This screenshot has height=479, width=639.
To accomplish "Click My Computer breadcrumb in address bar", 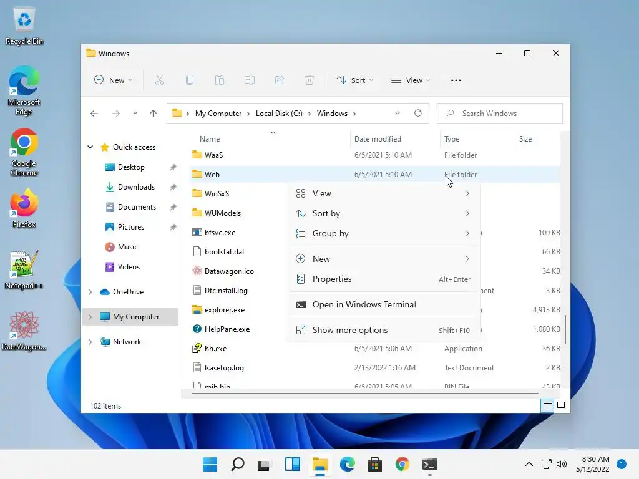I will click(x=218, y=114).
